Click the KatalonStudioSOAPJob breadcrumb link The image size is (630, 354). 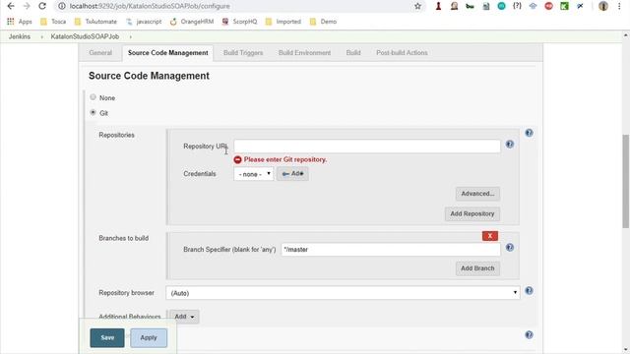click(85, 36)
